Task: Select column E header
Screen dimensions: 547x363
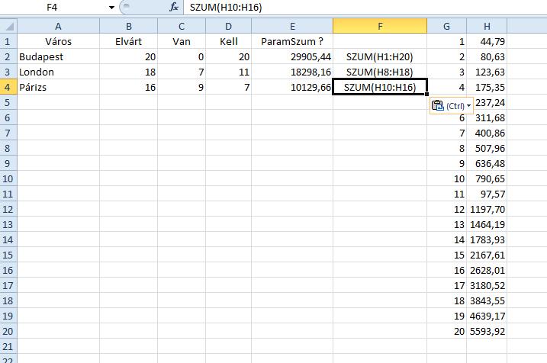Action: click(x=292, y=26)
